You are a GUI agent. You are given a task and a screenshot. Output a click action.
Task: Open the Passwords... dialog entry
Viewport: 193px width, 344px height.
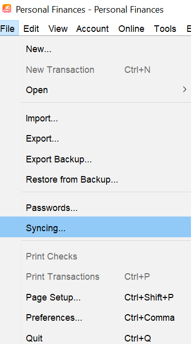click(x=106, y=208)
